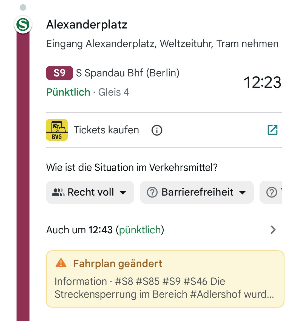Open the BVG ticket app icon
Image resolution: width=296 pixels, height=321 pixels.
(57, 130)
